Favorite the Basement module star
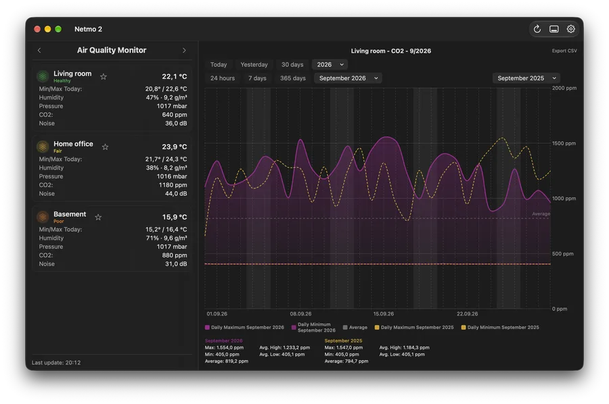The image size is (609, 404). (98, 217)
